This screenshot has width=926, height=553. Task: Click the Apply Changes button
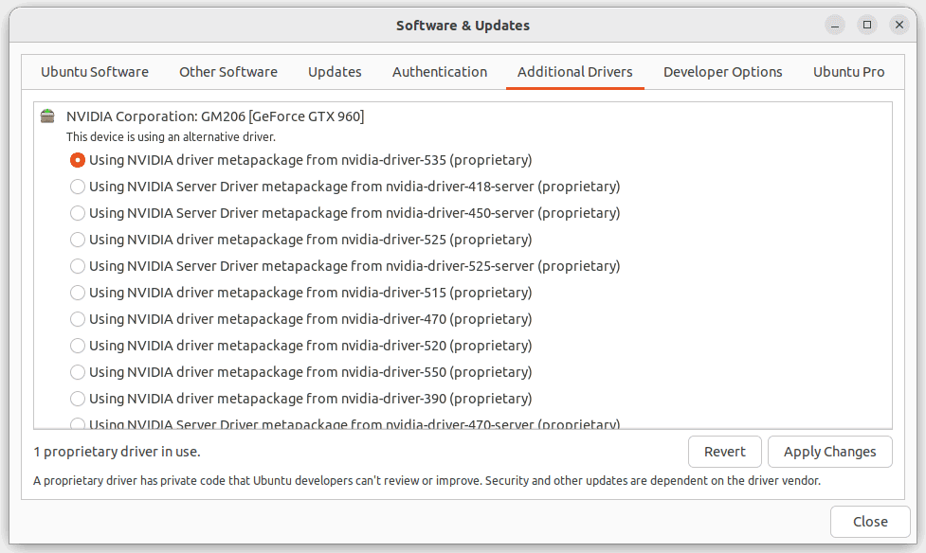[x=829, y=452]
